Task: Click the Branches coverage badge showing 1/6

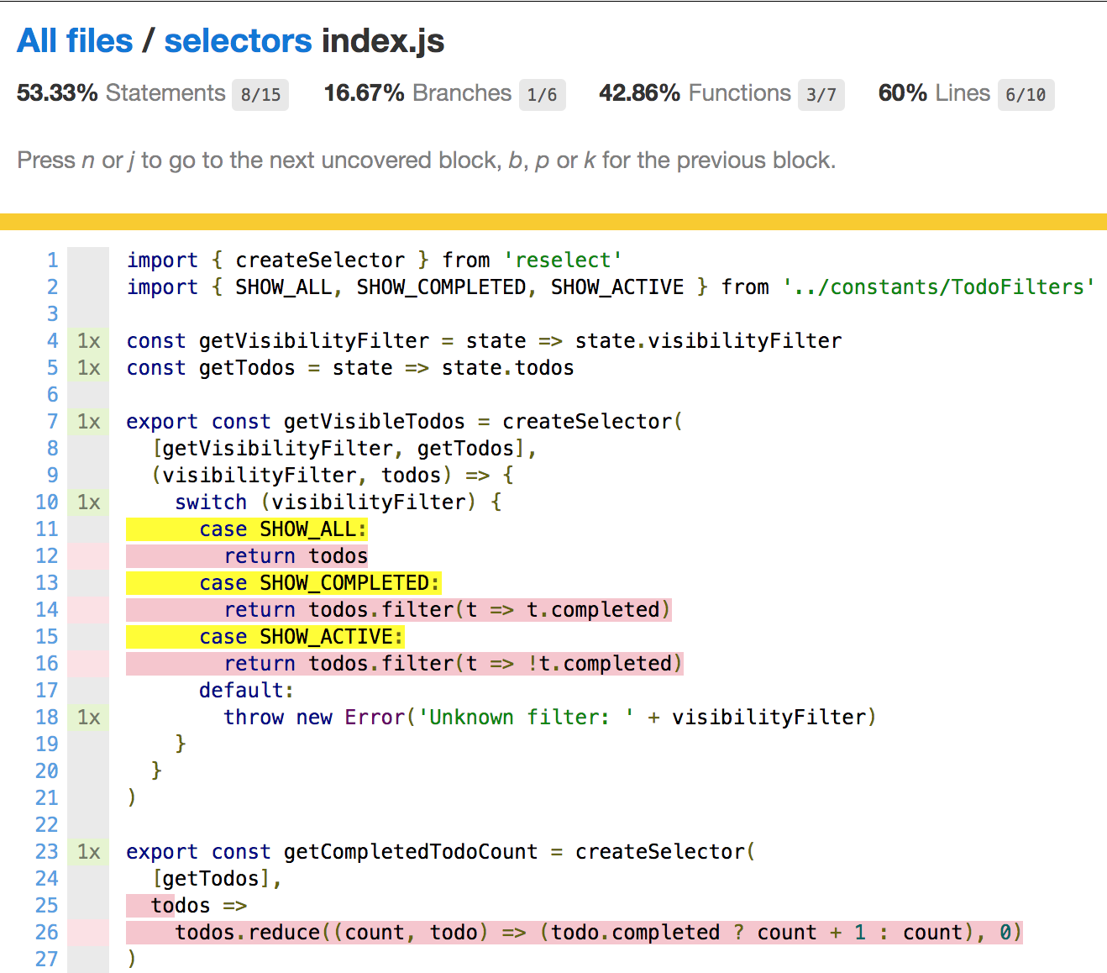Action: [x=543, y=95]
